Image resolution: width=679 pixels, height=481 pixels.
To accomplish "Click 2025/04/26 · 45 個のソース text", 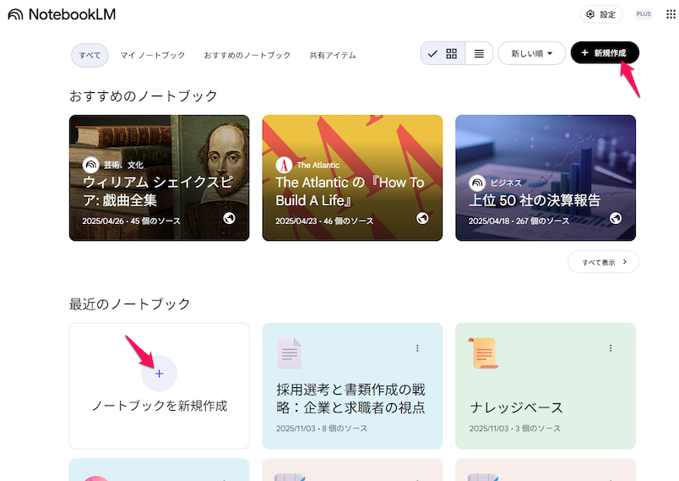I will coord(131,221).
